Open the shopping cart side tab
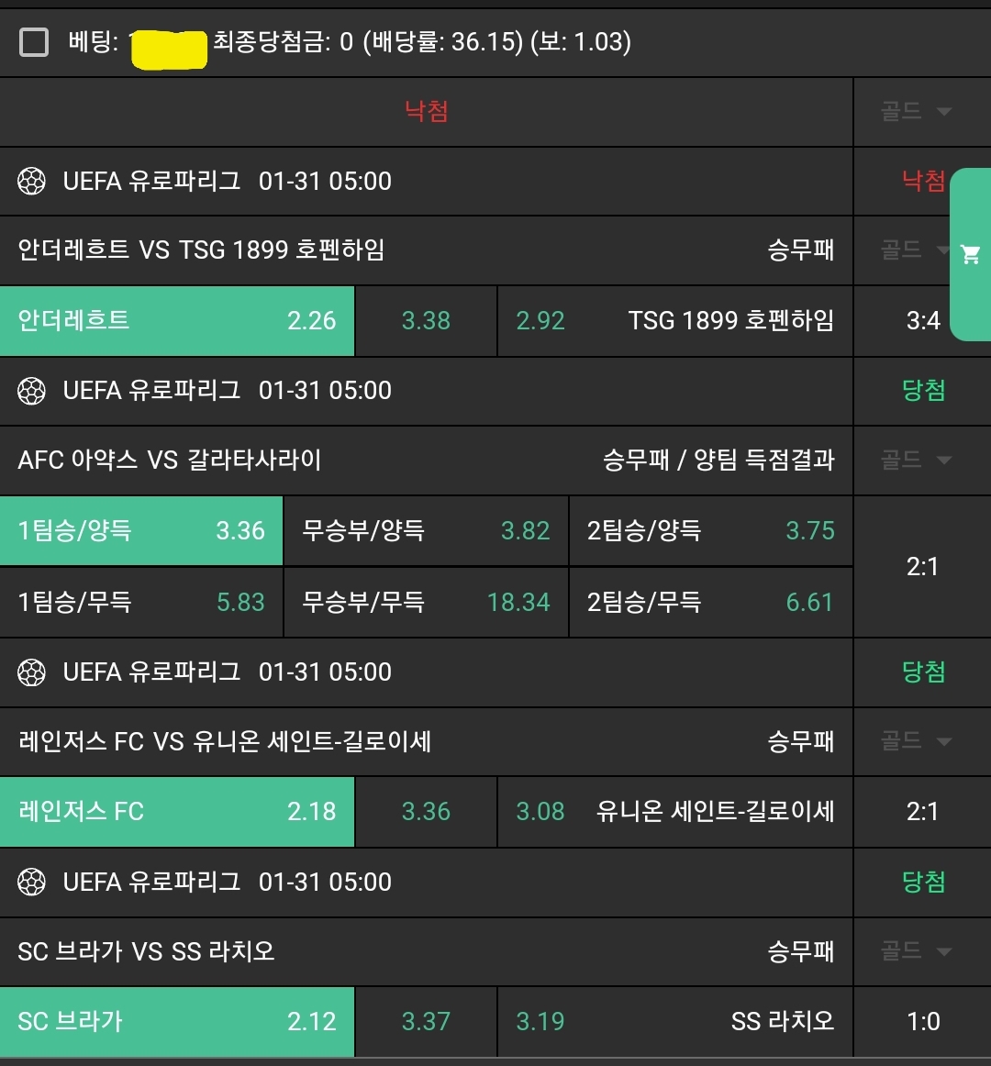Image resolution: width=991 pixels, height=1066 pixels. [x=970, y=255]
